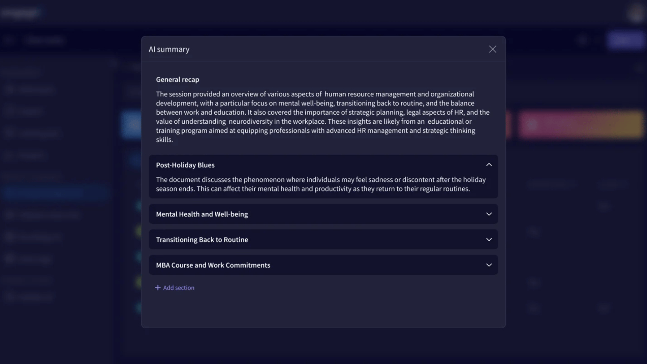647x364 pixels.
Task: Click the blurred app logo top left
Action: (x=20, y=13)
